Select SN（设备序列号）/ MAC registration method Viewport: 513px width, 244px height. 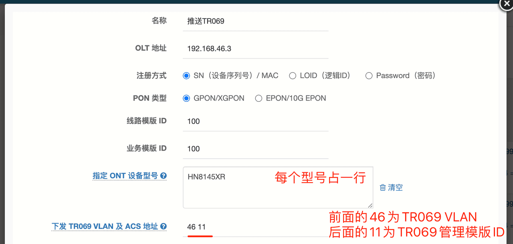[186, 76]
